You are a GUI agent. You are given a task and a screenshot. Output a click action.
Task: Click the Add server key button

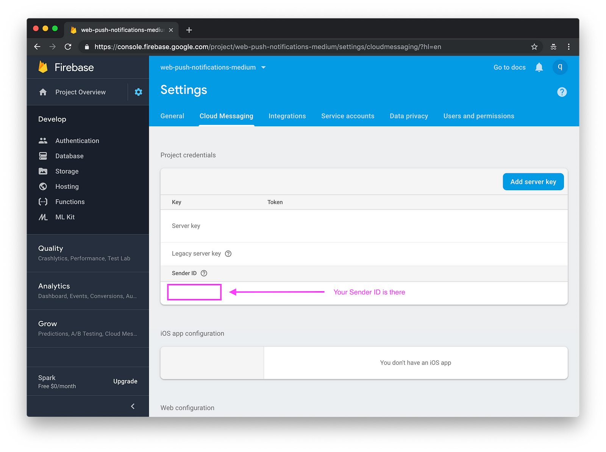coord(533,182)
